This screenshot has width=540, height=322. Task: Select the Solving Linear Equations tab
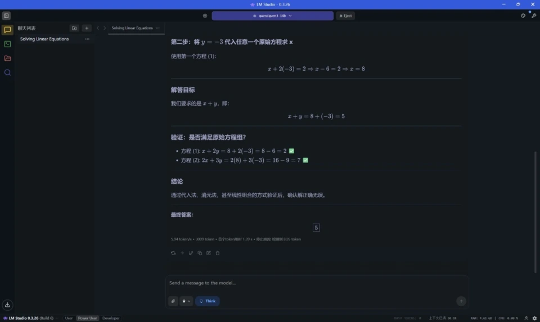click(132, 28)
